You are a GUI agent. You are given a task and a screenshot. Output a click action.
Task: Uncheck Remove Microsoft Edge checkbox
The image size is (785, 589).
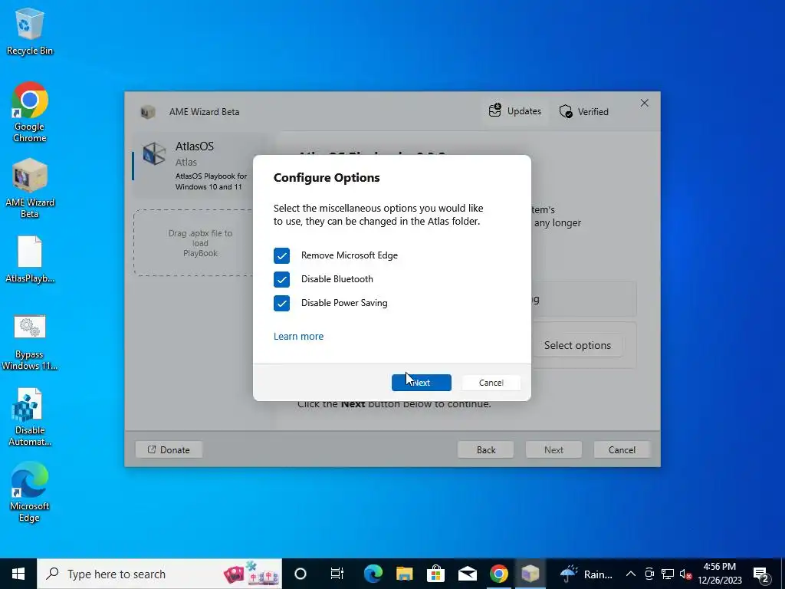[281, 255]
